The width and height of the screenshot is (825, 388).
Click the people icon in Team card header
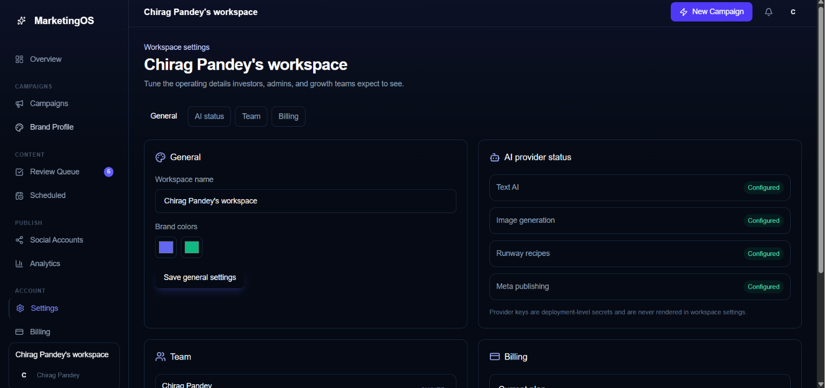pos(160,357)
